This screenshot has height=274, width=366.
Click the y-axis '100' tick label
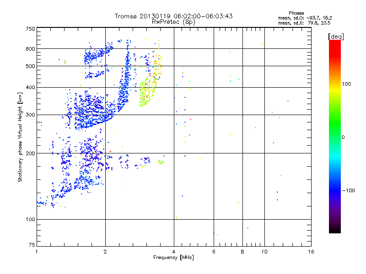click(31, 220)
